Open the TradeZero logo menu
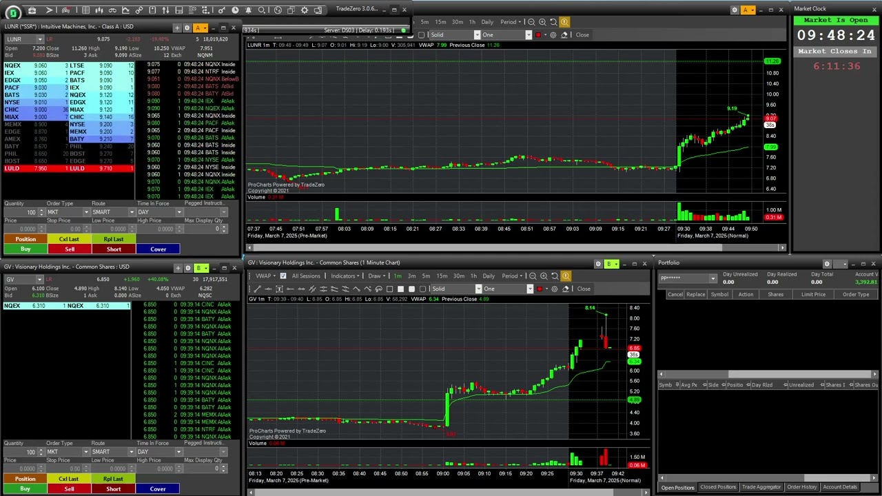The width and height of the screenshot is (882, 496). tap(13, 12)
